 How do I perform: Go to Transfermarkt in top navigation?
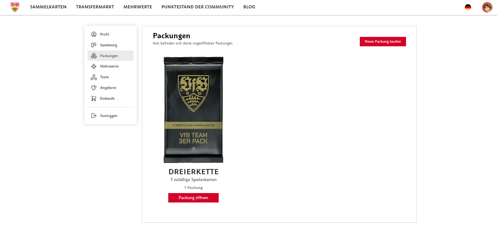(x=95, y=7)
